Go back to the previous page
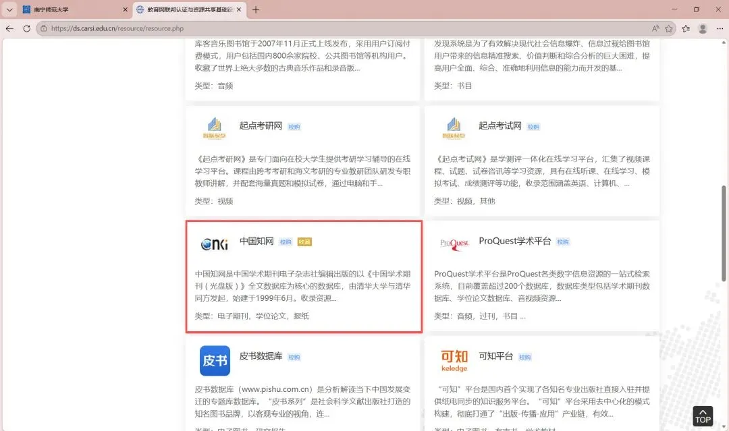 [9, 28]
